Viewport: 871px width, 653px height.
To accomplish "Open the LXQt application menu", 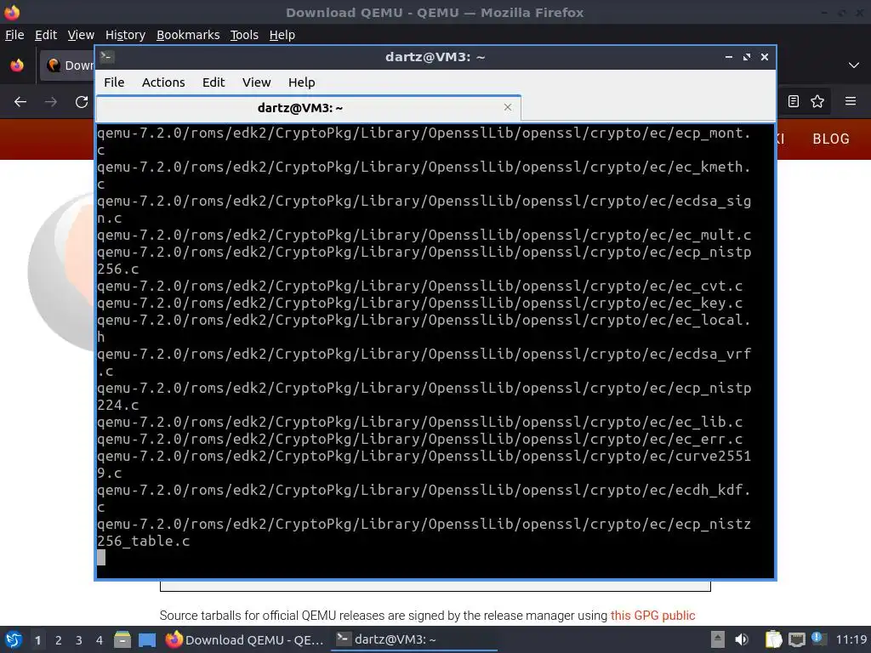I will pyautogui.click(x=14, y=639).
